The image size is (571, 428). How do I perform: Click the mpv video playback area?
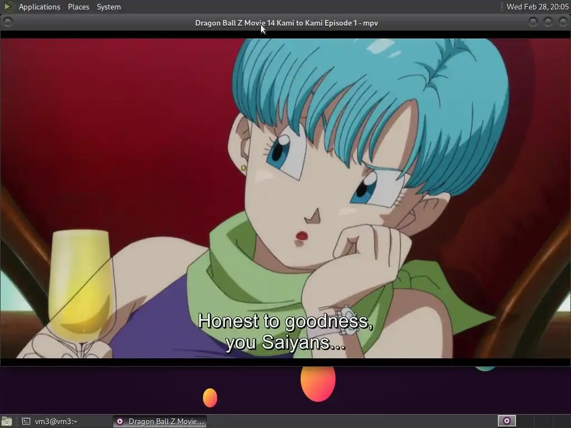[x=285, y=198]
